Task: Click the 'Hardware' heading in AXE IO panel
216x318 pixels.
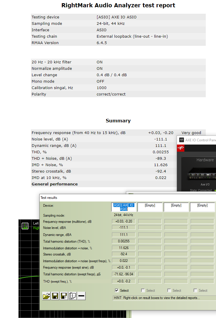Action: 205,160
